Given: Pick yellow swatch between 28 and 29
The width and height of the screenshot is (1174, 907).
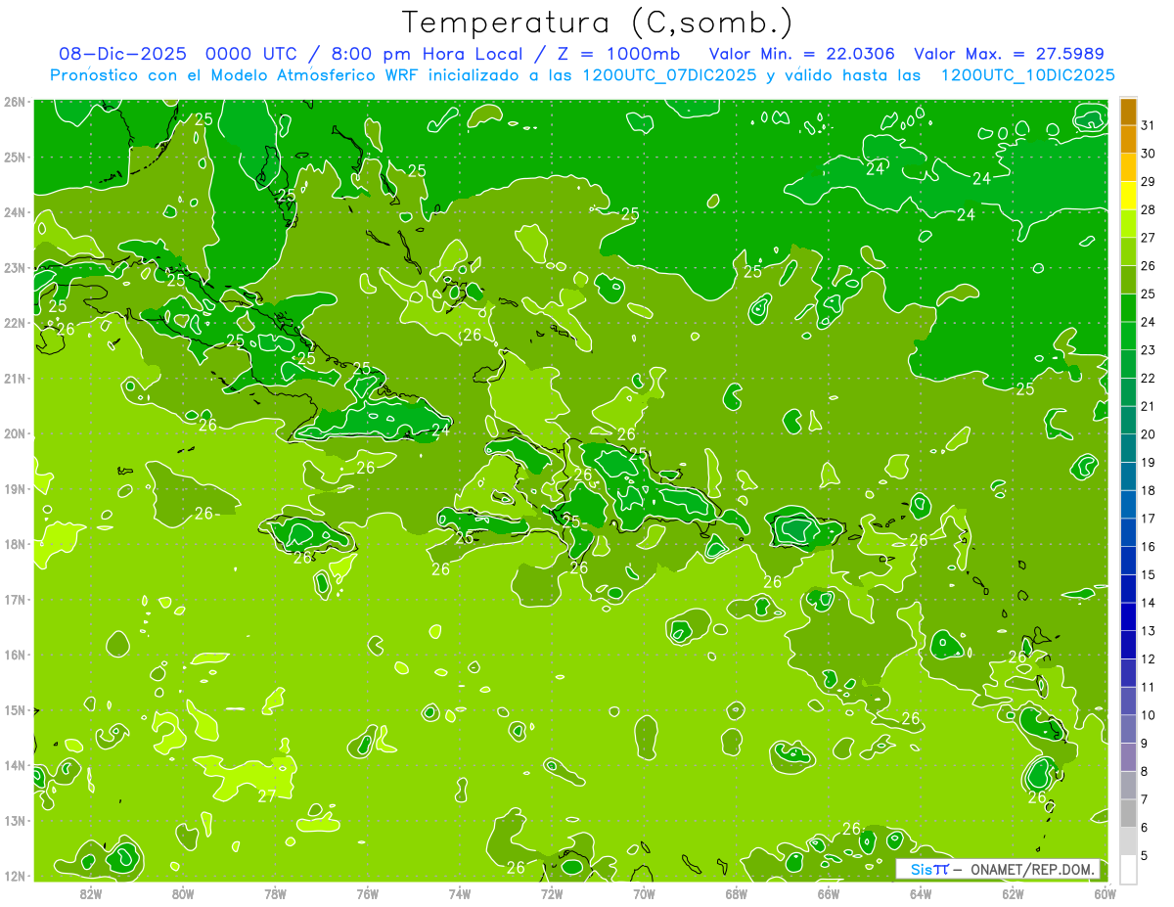Looking at the screenshot, I should tap(1128, 196).
